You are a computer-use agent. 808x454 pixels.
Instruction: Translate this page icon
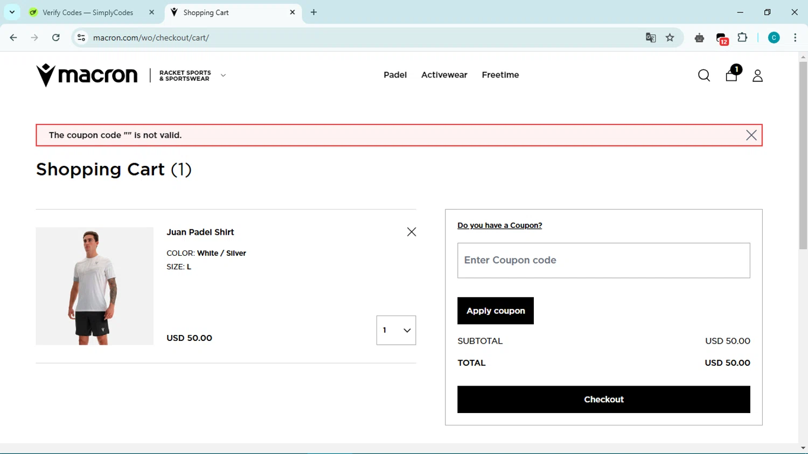click(651, 38)
